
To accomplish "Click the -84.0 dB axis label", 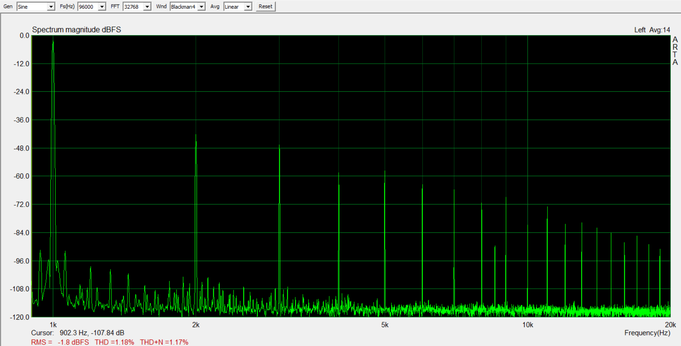I will 21,233.
